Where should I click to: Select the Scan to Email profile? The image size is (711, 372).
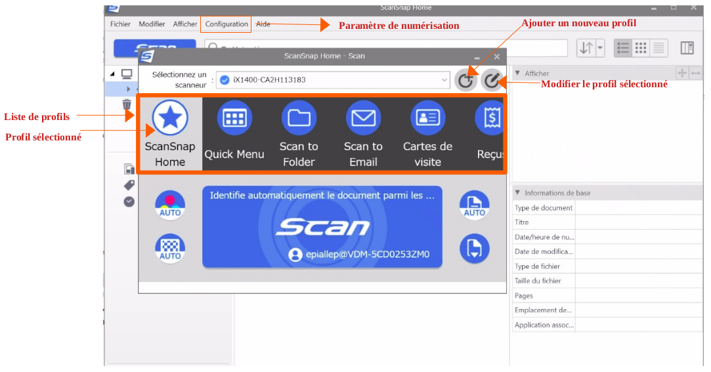363,134
